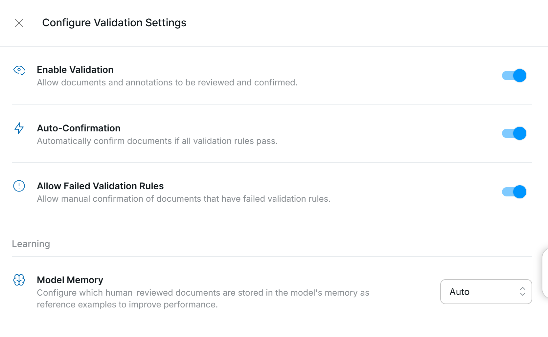Turn off Auto-Confirmation

(514, 133)
